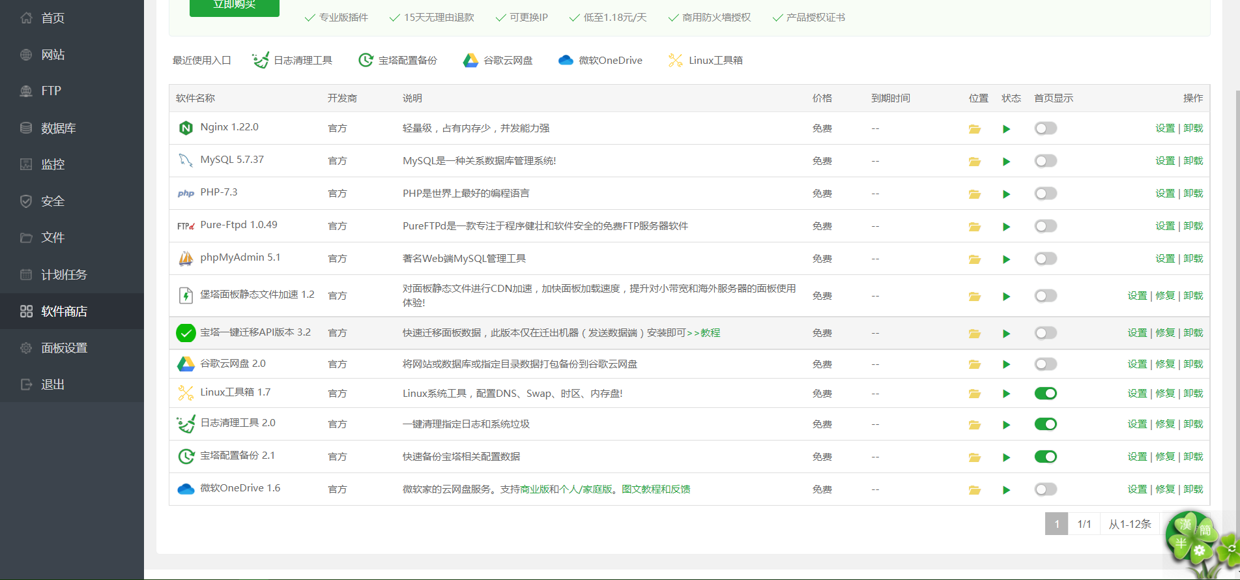Open the Nginx 1.22.0 folder location icon
This screenshot has height=580, width=1240.
[974, 129]
